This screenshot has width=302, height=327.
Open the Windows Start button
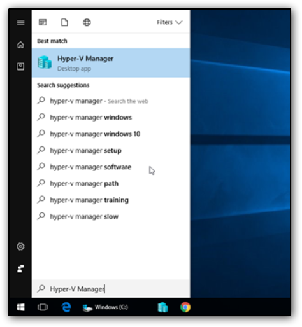[x=20, y=307]
